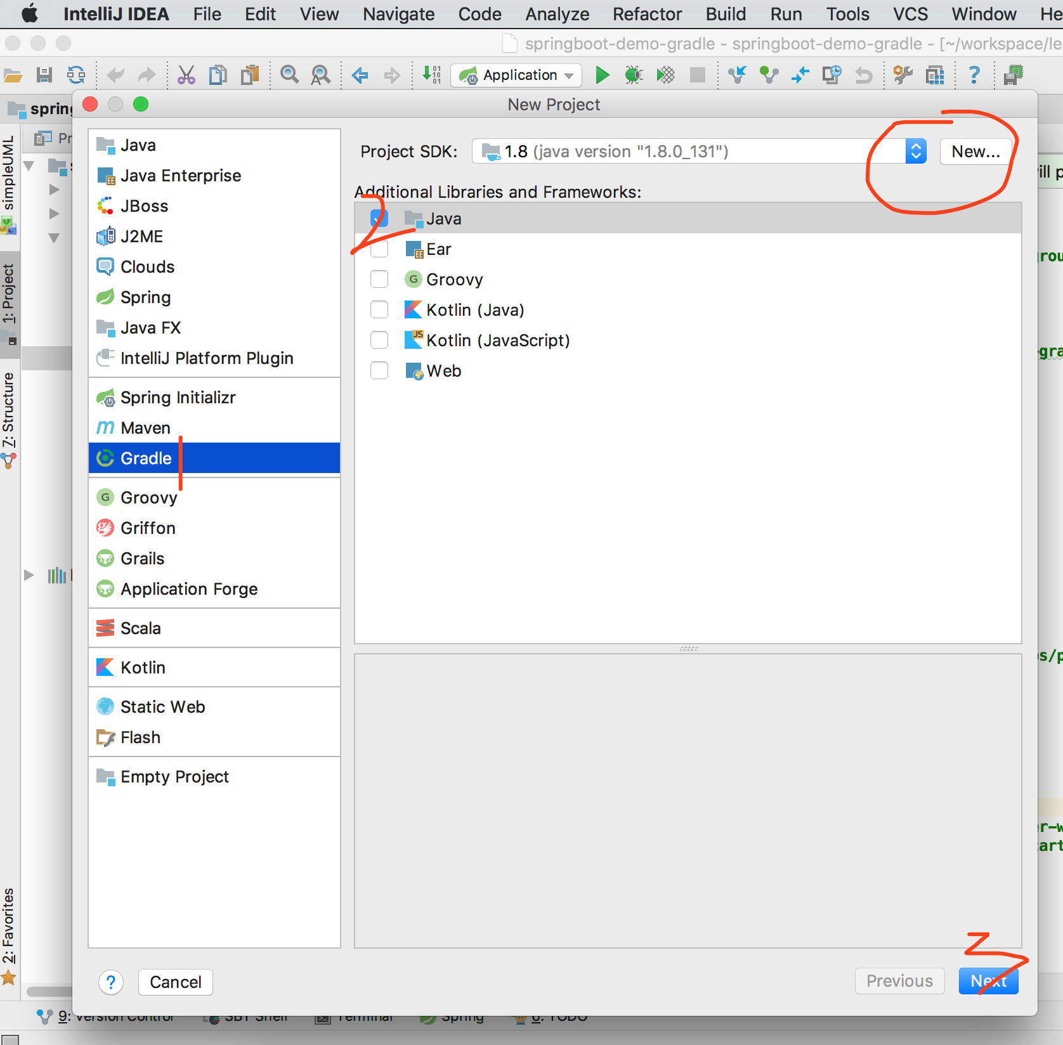Image resolution: width=1063 pixels, height=1045 pixels.
Task: Uncheck the Java framework checkbox
Action: [379, 218]
